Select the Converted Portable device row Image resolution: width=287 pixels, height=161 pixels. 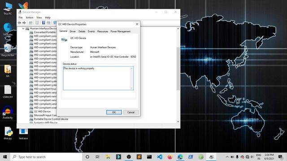pyautogui.click(x=43, y=32)
